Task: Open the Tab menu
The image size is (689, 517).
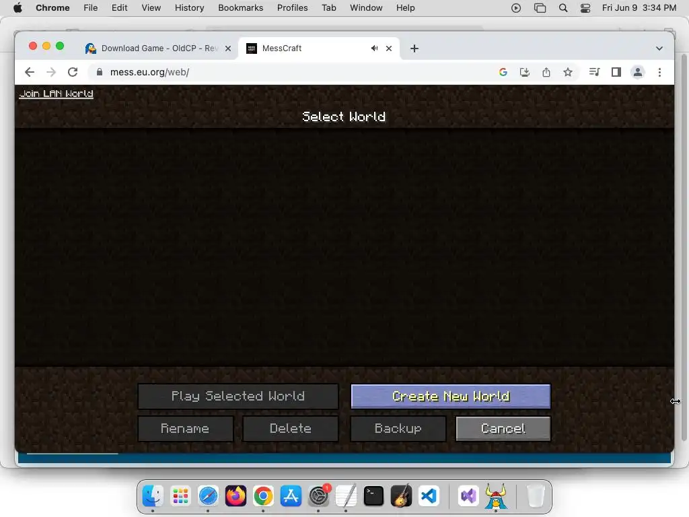Action: click(328, 8)
